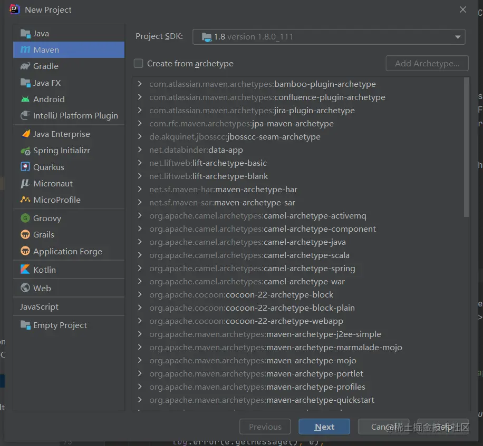
Task: Select maven-archetype-sar row
Action: [x=299, y=203]
